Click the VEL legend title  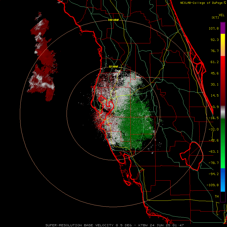pyautogui.click(x=222, y=15)
